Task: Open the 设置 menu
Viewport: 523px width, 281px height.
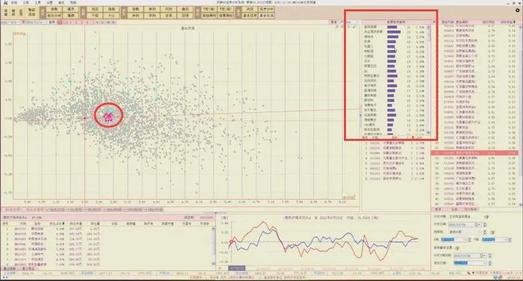Action: pos(49,2)
